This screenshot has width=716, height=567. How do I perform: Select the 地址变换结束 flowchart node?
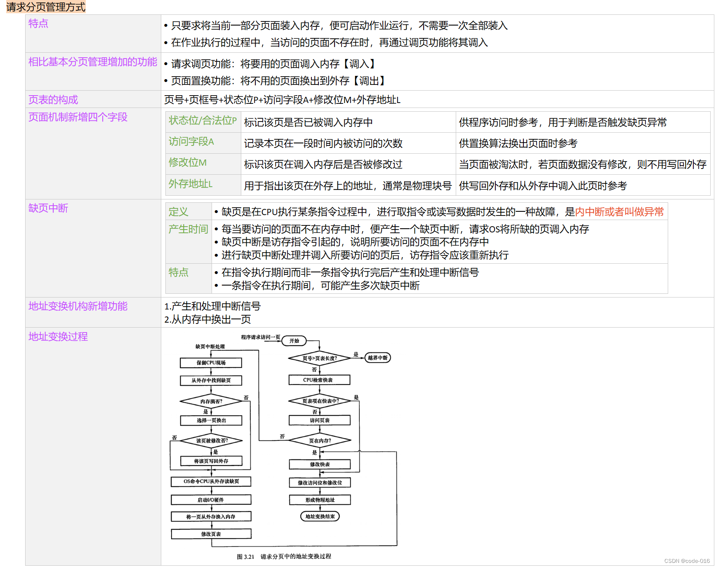(x=320, y=516)
